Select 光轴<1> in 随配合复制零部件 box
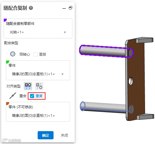The height and width of the screenshot is (144, 155). (x=16, y=32)
